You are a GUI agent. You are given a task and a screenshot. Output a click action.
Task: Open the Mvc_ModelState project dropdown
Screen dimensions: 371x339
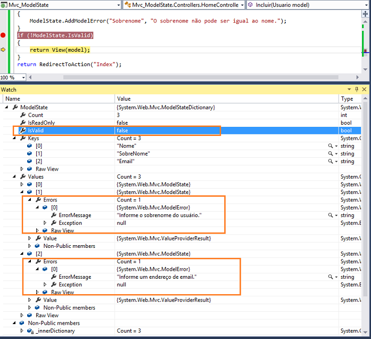118,5
